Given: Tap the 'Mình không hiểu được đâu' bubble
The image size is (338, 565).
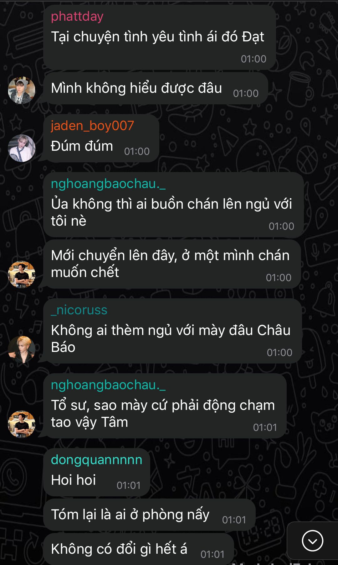Looking at the screenshot, I should coord(156,88).
